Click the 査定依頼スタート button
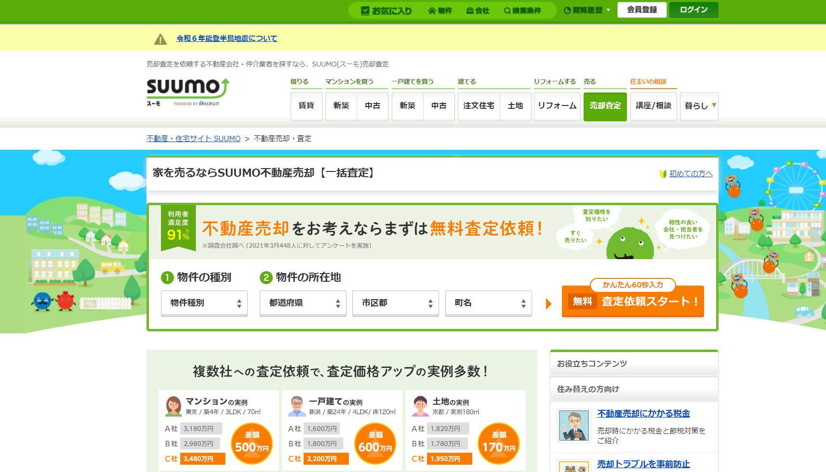Image resolution: width=826 pixels, height=472 pixels. 633,302
